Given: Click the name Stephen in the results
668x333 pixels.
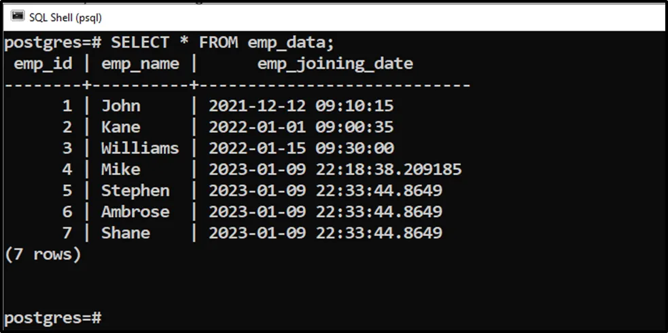Looking at the screenshot, I should click(135, 191).
